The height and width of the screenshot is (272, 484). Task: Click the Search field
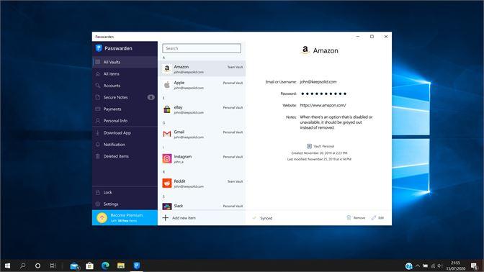tap(202, 48)
